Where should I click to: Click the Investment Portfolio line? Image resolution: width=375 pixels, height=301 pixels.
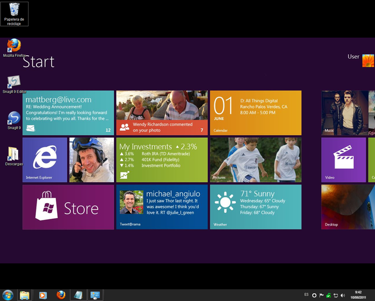161,165
